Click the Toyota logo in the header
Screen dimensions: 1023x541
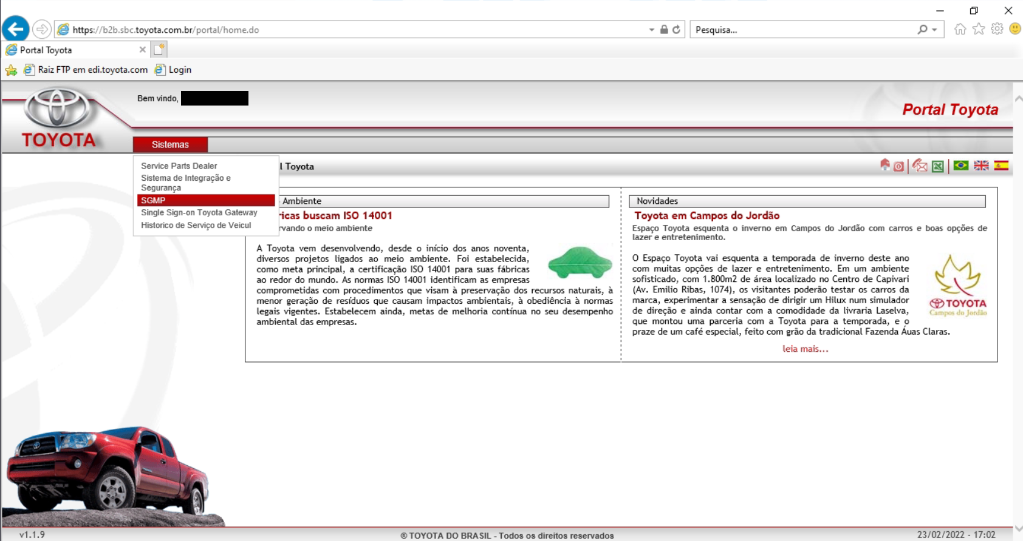click(x=58, y=118)
